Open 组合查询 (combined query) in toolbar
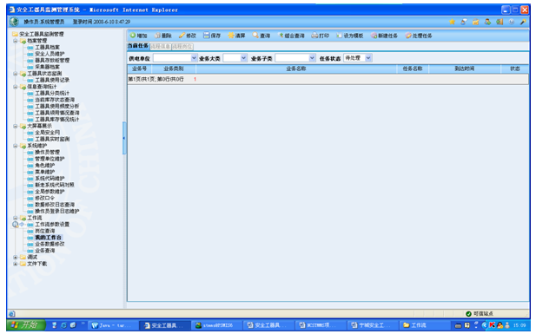 click(291, 36)
